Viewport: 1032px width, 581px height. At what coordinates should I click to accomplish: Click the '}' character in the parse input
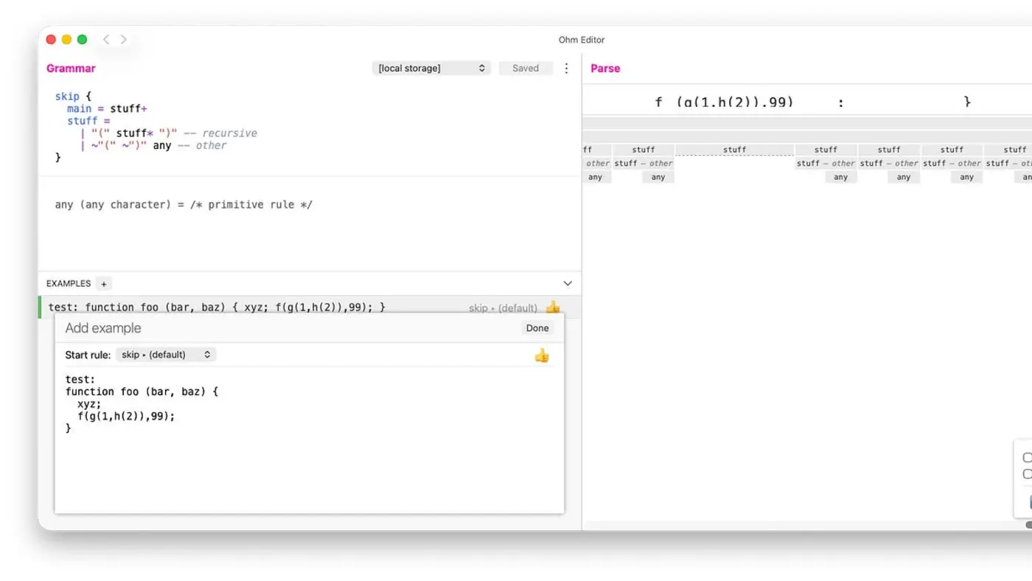pos(967,102)
